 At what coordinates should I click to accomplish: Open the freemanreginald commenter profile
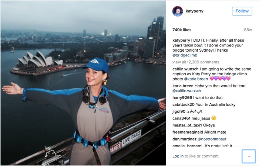(x=188, y=132)
